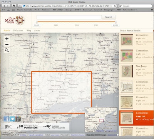
Task: Expand the Clippings bookmarks dropdown
Action: tap(109, 10)
